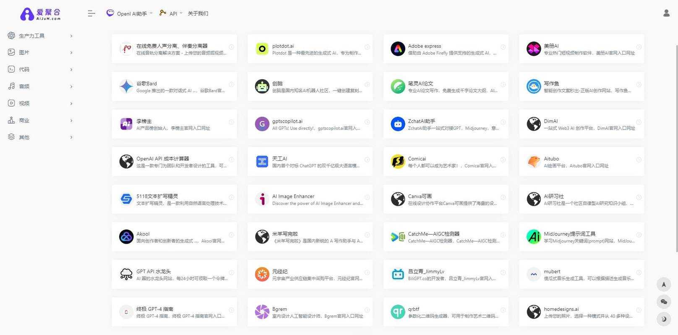678x335 pixels.
Task: Open the homedesigns.ai card title
Action: 561,309
